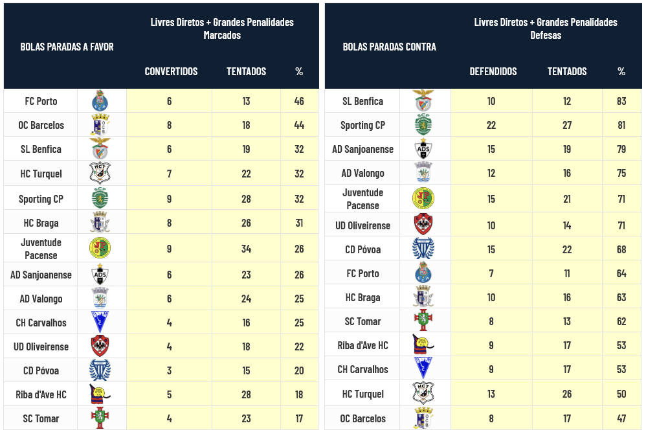Click the FC Porto crest in left table
This screenshot has width=646, height=432.
coord(100,101)
